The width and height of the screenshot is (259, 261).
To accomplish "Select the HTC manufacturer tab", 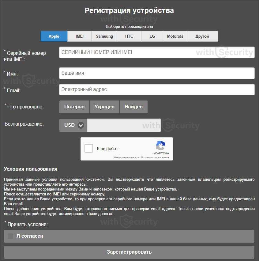I will tap(129, 36).
